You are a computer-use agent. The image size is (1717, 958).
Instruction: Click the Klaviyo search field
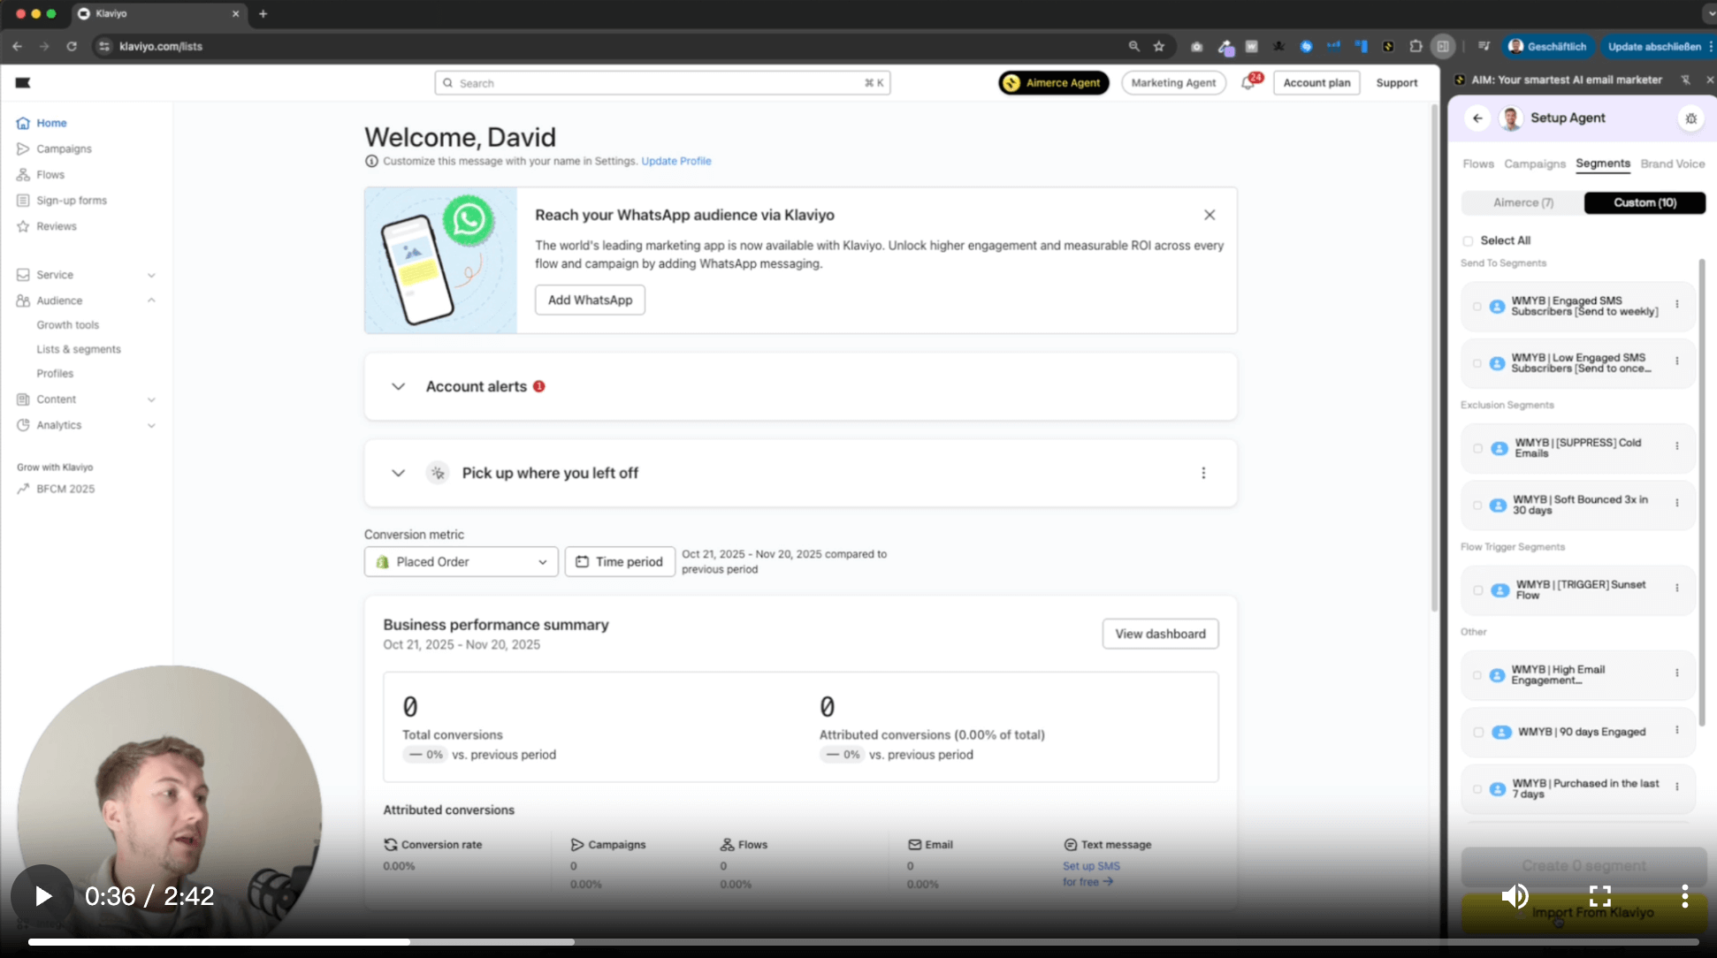(x=661, y=82)
